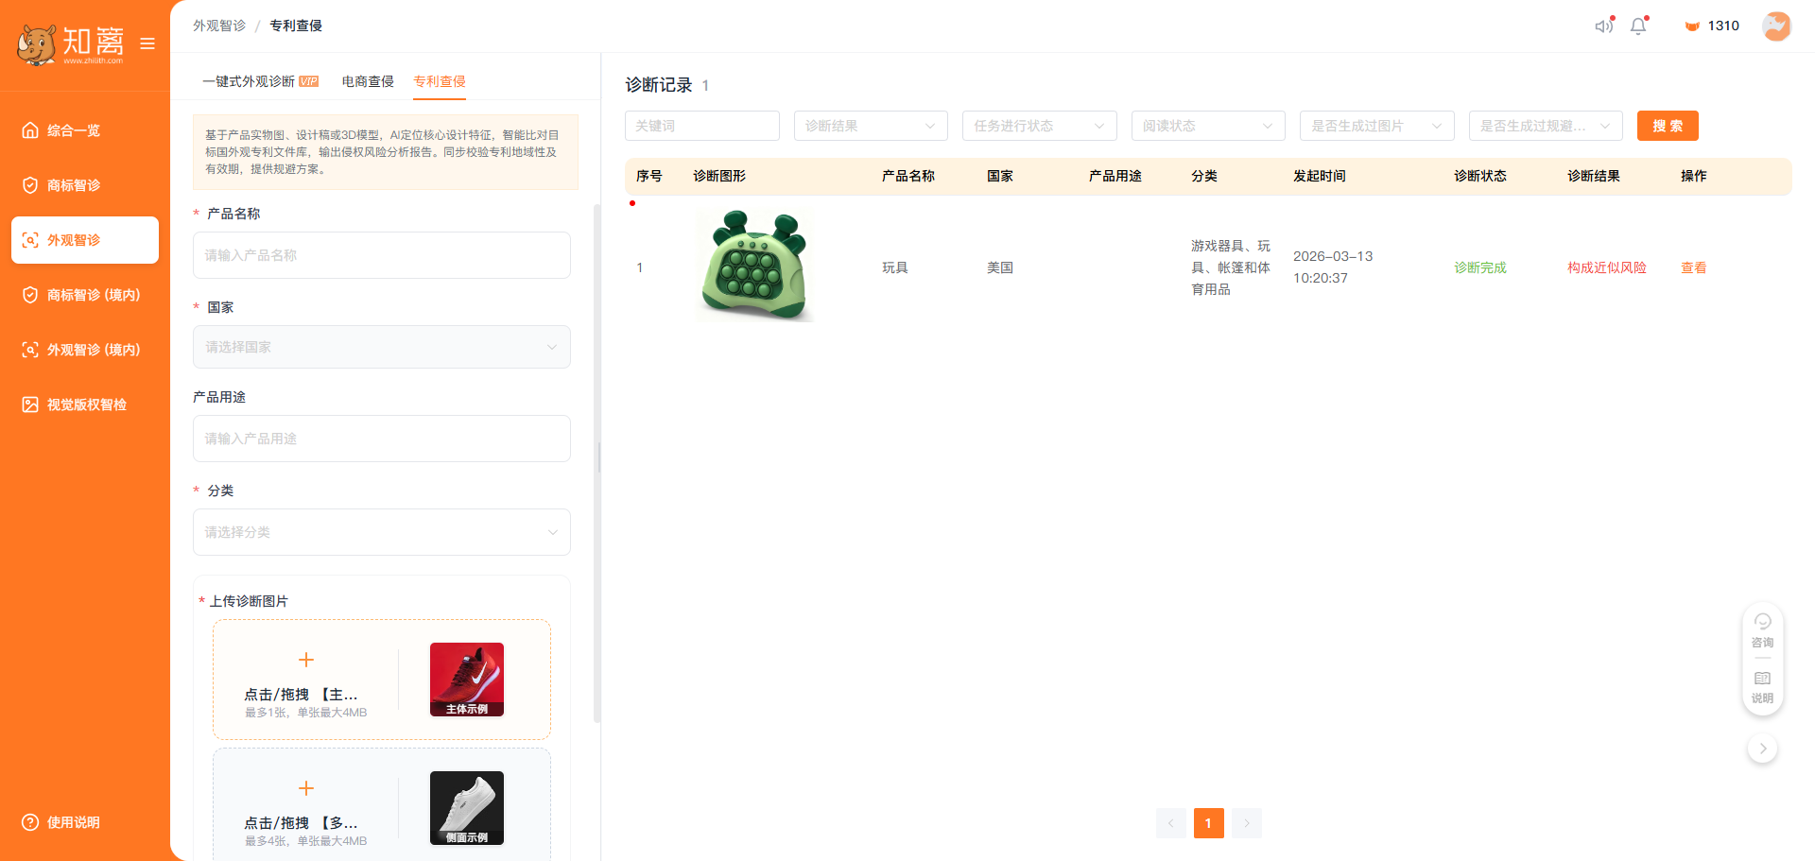Select the 外观智诊 menu item
The image size is (1815, 861).
(x=85, y=240)
